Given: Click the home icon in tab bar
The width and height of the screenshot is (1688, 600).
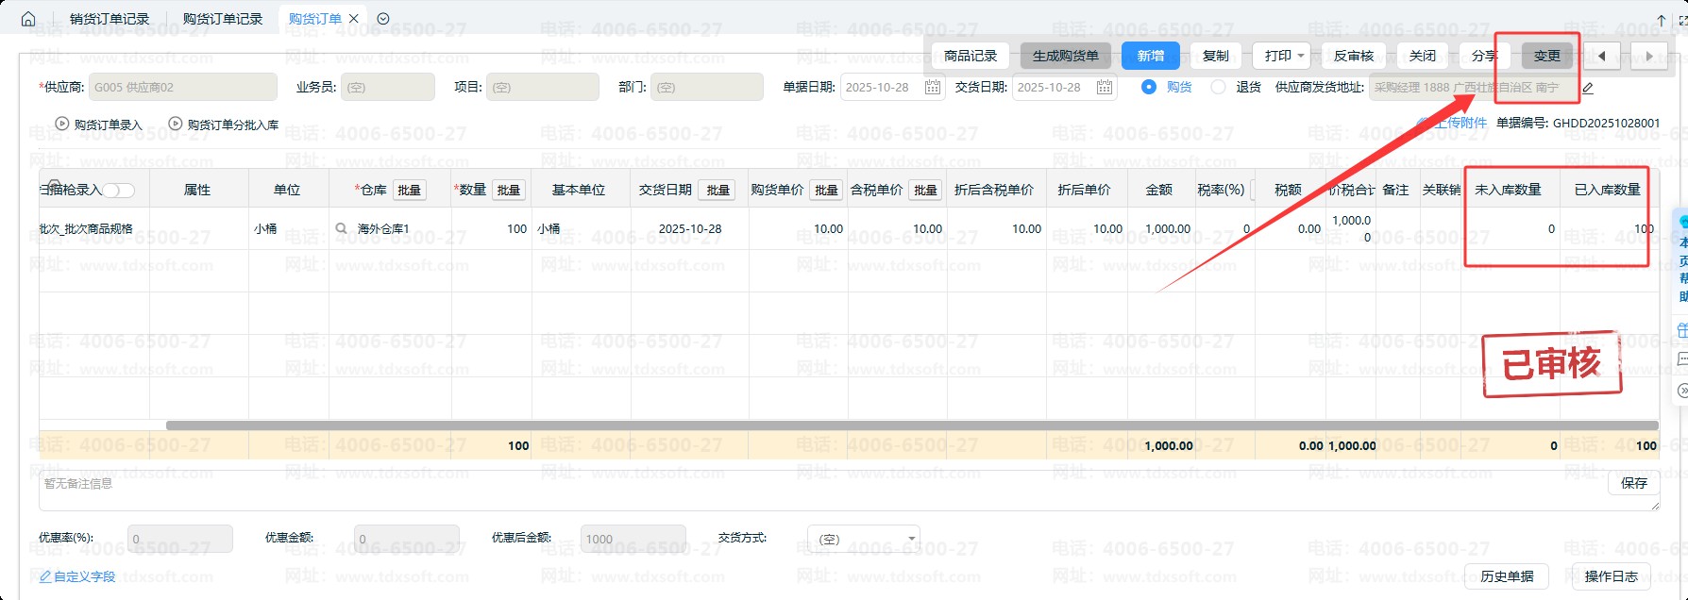Looking at the screenshot, I should (x=28, y=19).
